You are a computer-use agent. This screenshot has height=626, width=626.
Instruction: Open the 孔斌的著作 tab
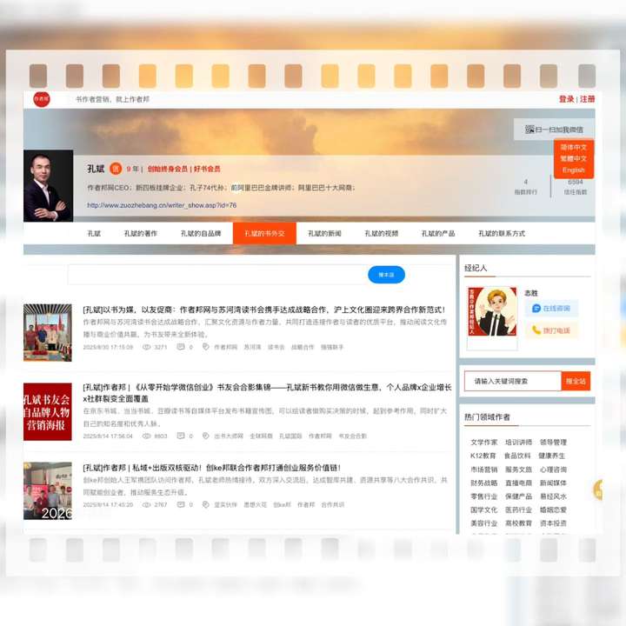141,234
